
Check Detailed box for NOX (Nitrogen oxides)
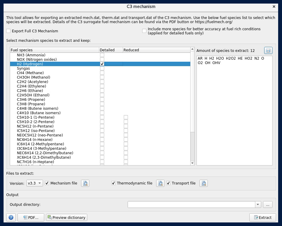coord(102,59)
